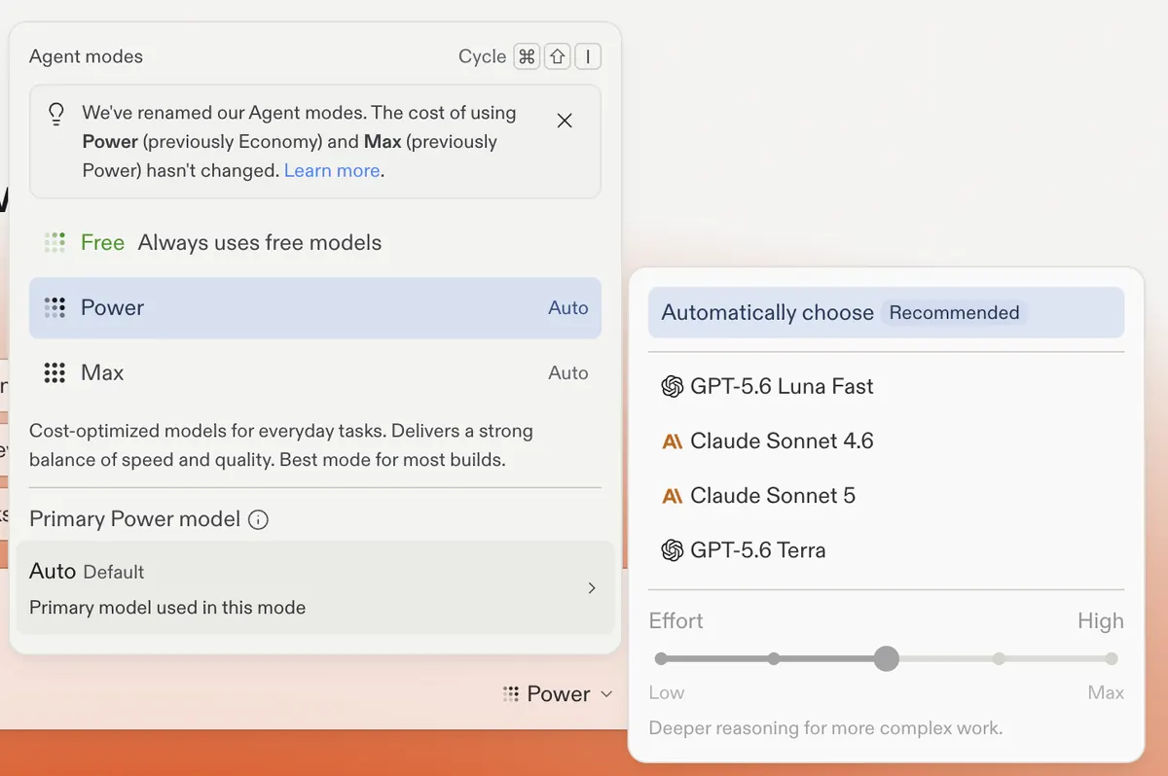Click the High effort value label
Image resolution: width=1168 pixels, height=776 pixels.
(x=1101, y=620)
